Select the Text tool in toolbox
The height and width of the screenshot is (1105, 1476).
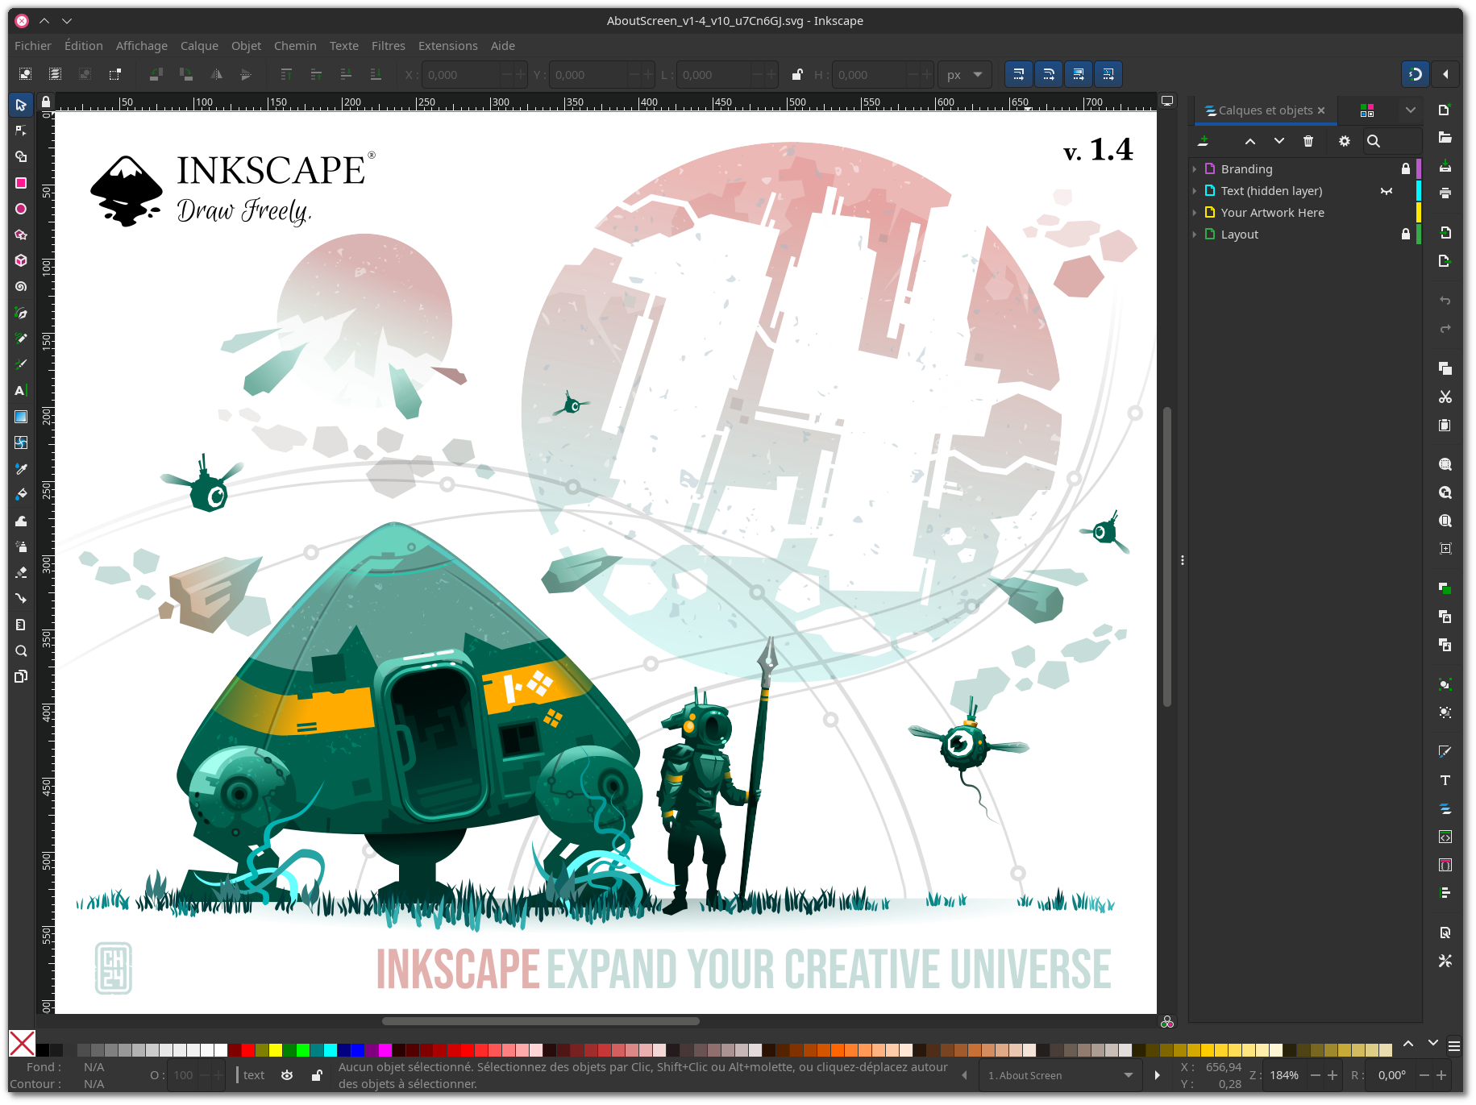click(21, 390)
